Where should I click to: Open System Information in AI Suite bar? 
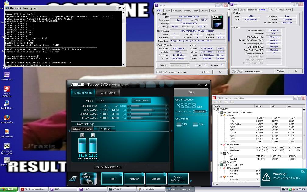[178, 179]
